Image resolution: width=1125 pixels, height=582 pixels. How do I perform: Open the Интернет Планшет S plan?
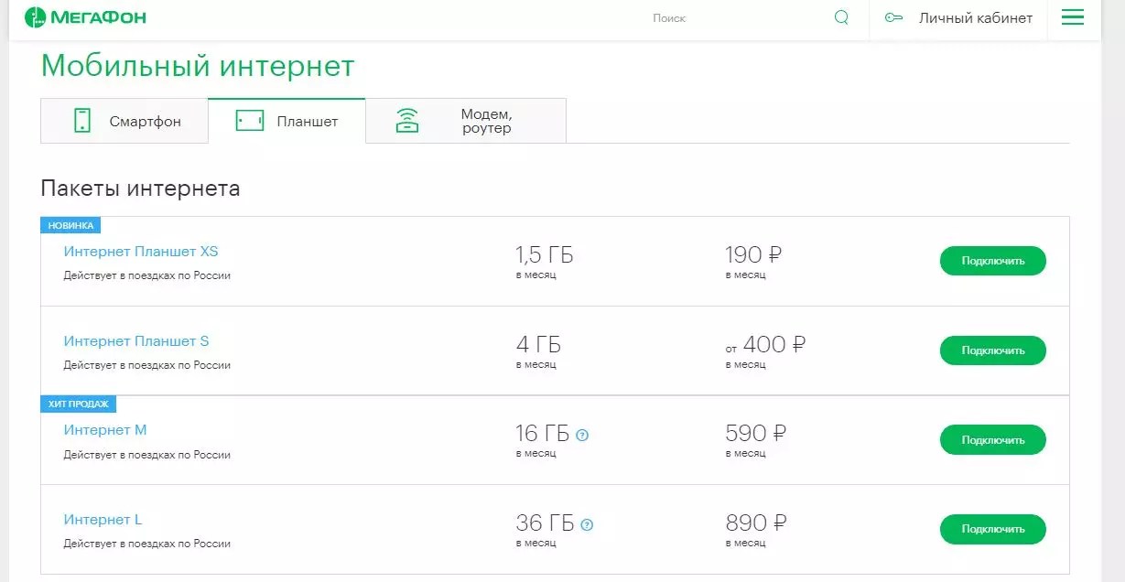[136, 341]
